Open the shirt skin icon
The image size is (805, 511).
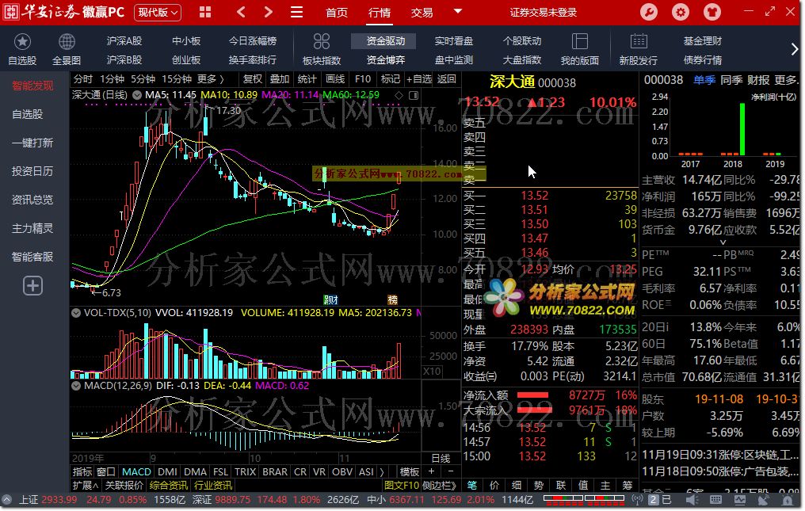(x=712, y=12)
